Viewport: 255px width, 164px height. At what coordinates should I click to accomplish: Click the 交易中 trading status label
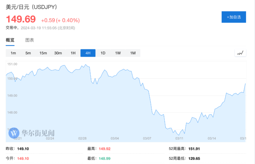point(11,28)
